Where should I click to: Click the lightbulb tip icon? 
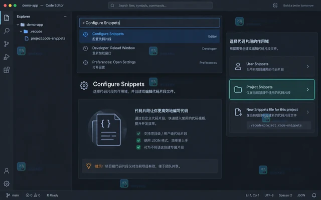pyautogui.click(x=88, y=166)
